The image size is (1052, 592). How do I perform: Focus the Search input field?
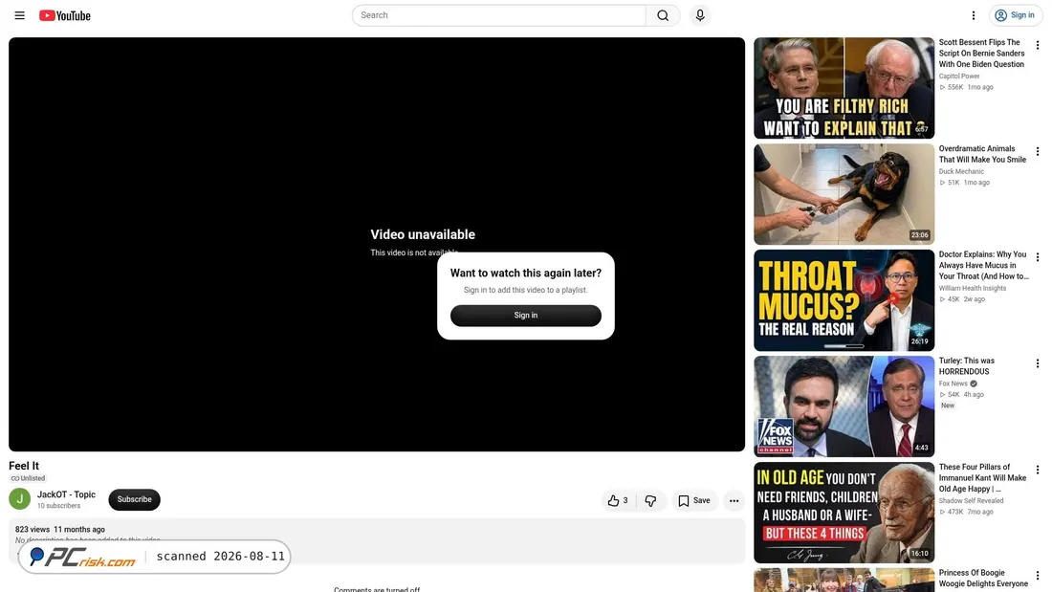coord(499,15)
